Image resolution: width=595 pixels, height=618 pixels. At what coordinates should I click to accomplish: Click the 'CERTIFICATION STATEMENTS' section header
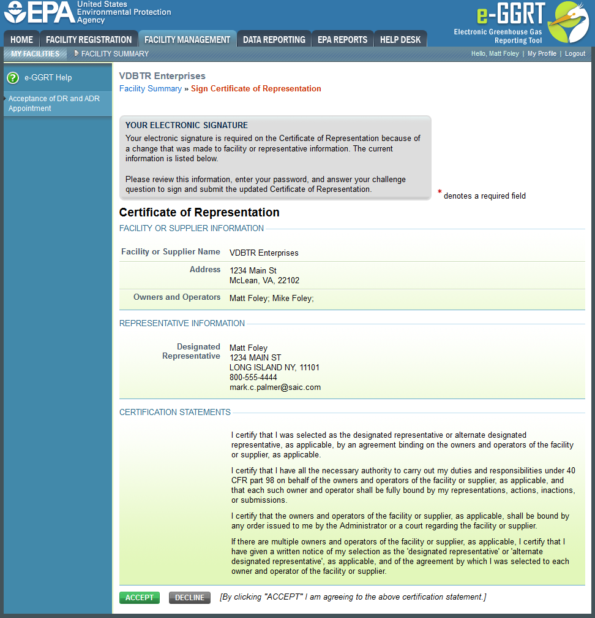(174, 412)
